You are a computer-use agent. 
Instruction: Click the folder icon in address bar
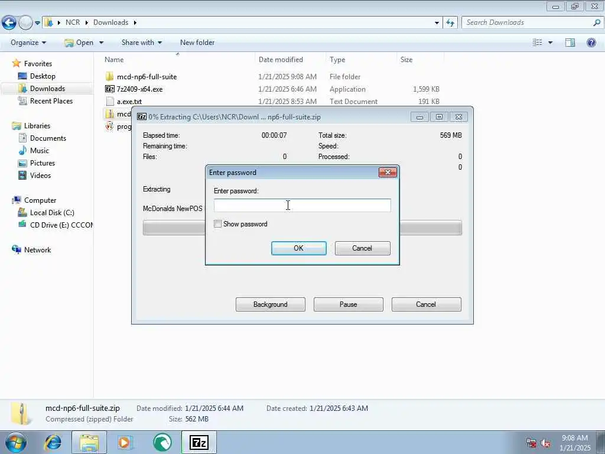[x=48, y=22]
